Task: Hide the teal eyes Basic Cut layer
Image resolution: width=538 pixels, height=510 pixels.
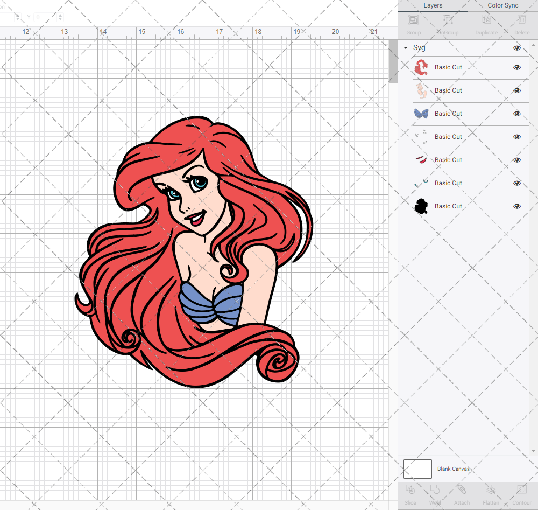Action: 516,183
